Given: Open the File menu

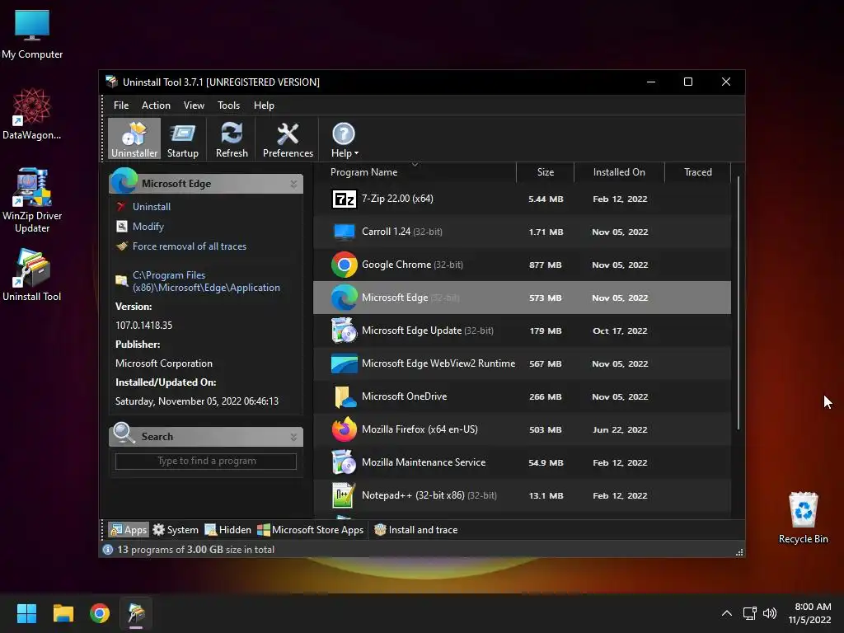Looking at the screenshot, I should [121, 105].
